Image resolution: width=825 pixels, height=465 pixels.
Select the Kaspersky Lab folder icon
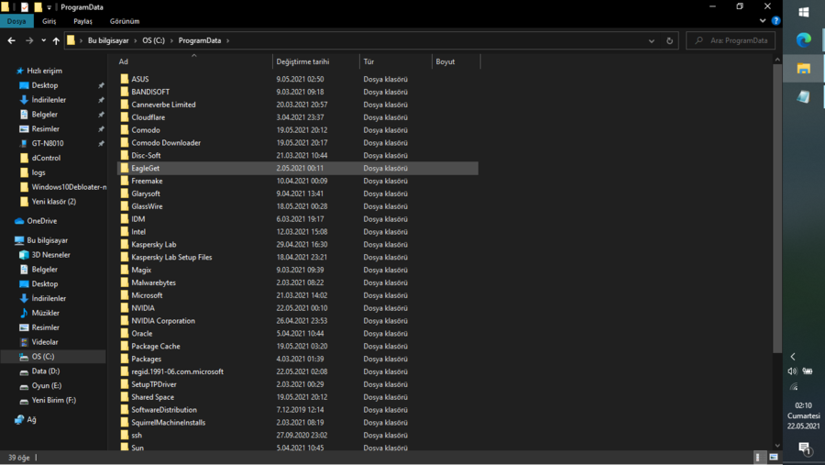click(x=124, y=244)
